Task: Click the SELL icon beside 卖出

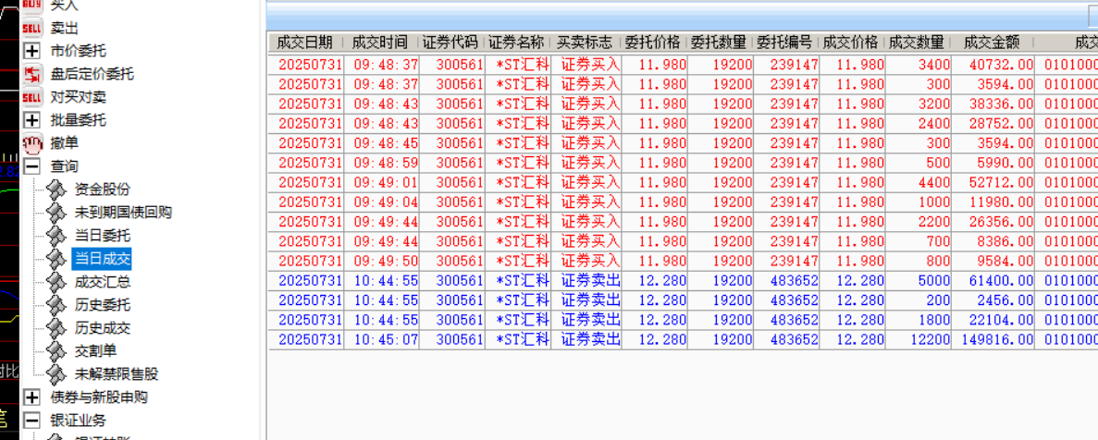Action: (x=31, y=28)
